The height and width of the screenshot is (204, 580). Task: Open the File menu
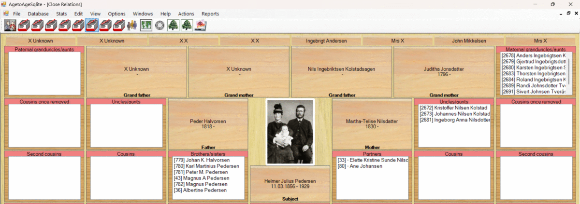17,14
